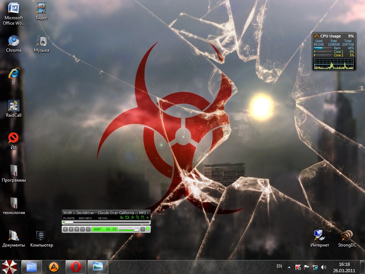The height and width of the screenshot is (274, 365).
Task: Click the Opera browser taskbar button
Action: coord(76,267)
